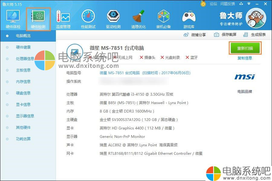
Task: Click memory value 8 GB 金士顿 DDR3
Action: (127, 111)
